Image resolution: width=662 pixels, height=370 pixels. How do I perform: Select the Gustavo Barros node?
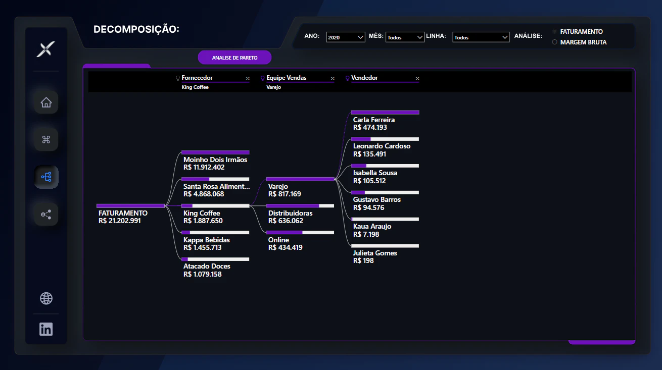(385, 200)
